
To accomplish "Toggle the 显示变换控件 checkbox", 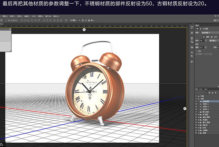I will click(6, 20).
